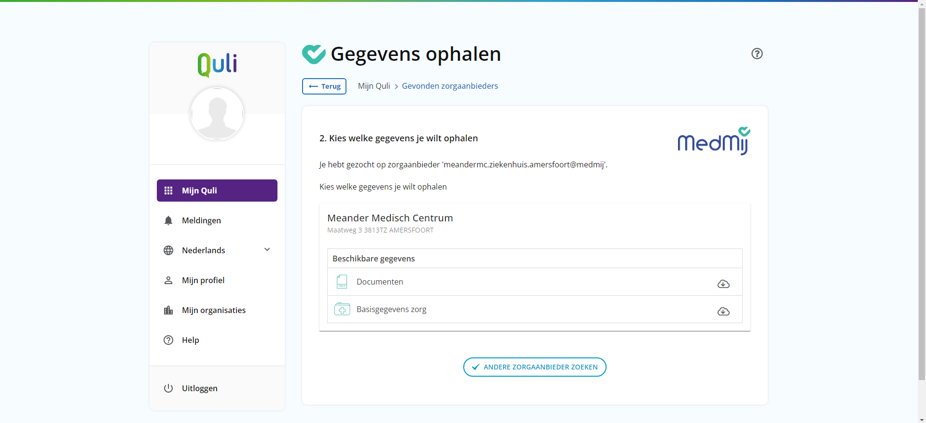Viewport: 926px width, 423px height.
Task: Open Mijn Quli menu item
Action: click(217, 191)
